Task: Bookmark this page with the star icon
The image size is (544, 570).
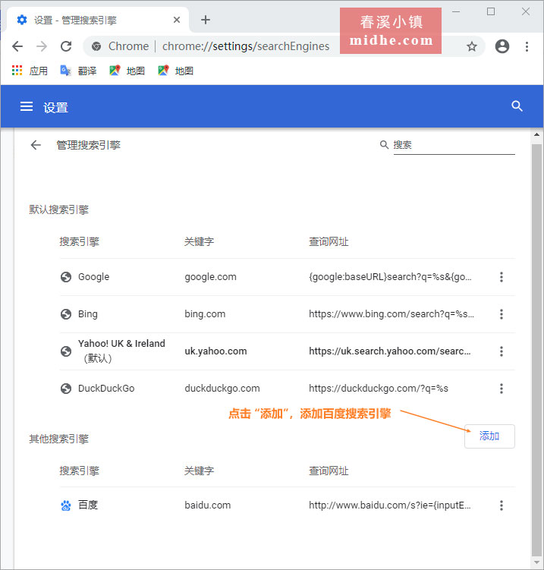Action: point(472,46)
